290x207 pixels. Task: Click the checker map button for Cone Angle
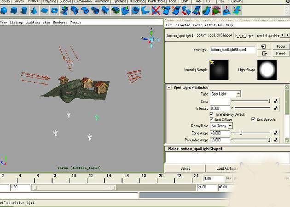(275, 133)
